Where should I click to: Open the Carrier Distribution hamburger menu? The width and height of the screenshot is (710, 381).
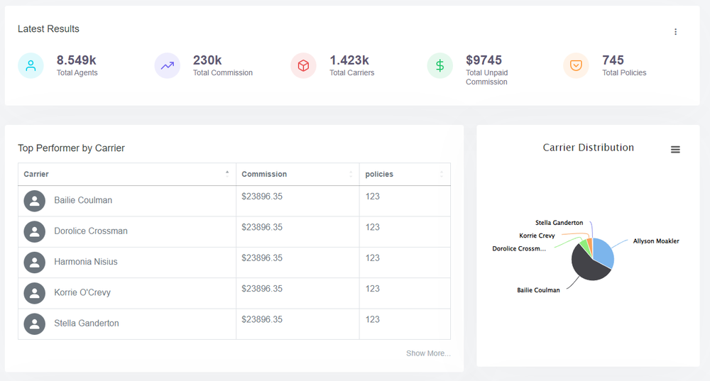pos(675,150)
